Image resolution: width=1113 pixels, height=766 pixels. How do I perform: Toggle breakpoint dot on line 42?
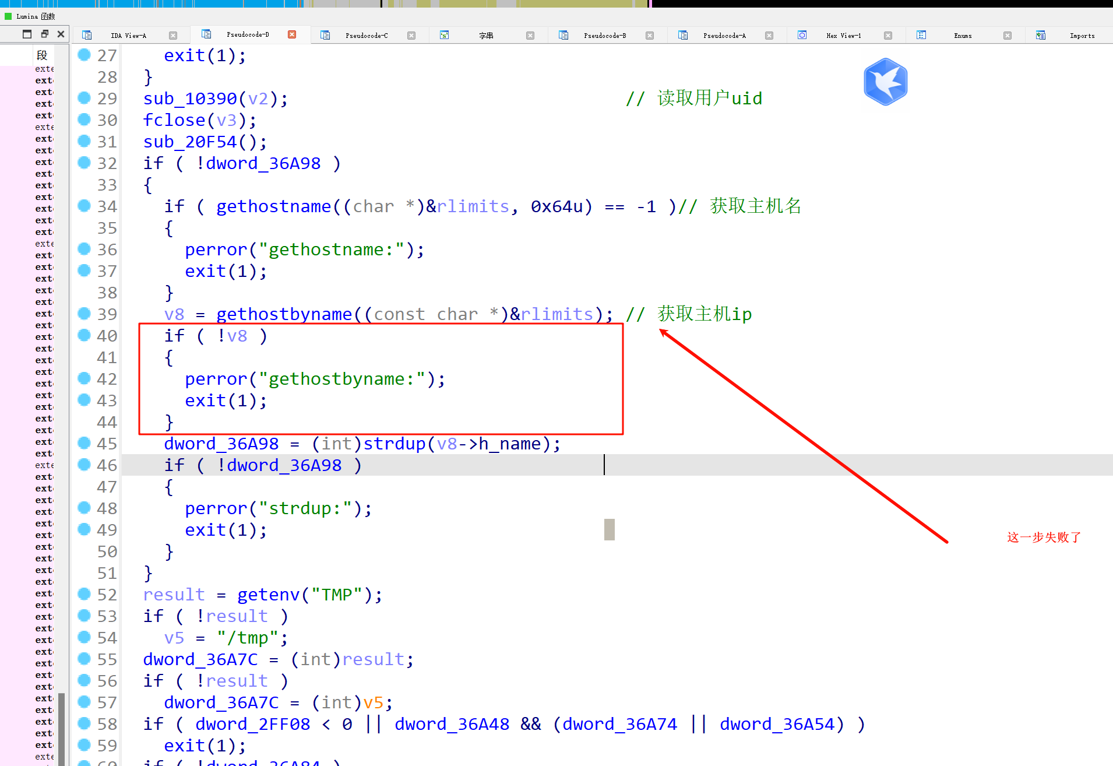[x=84, y=378]
